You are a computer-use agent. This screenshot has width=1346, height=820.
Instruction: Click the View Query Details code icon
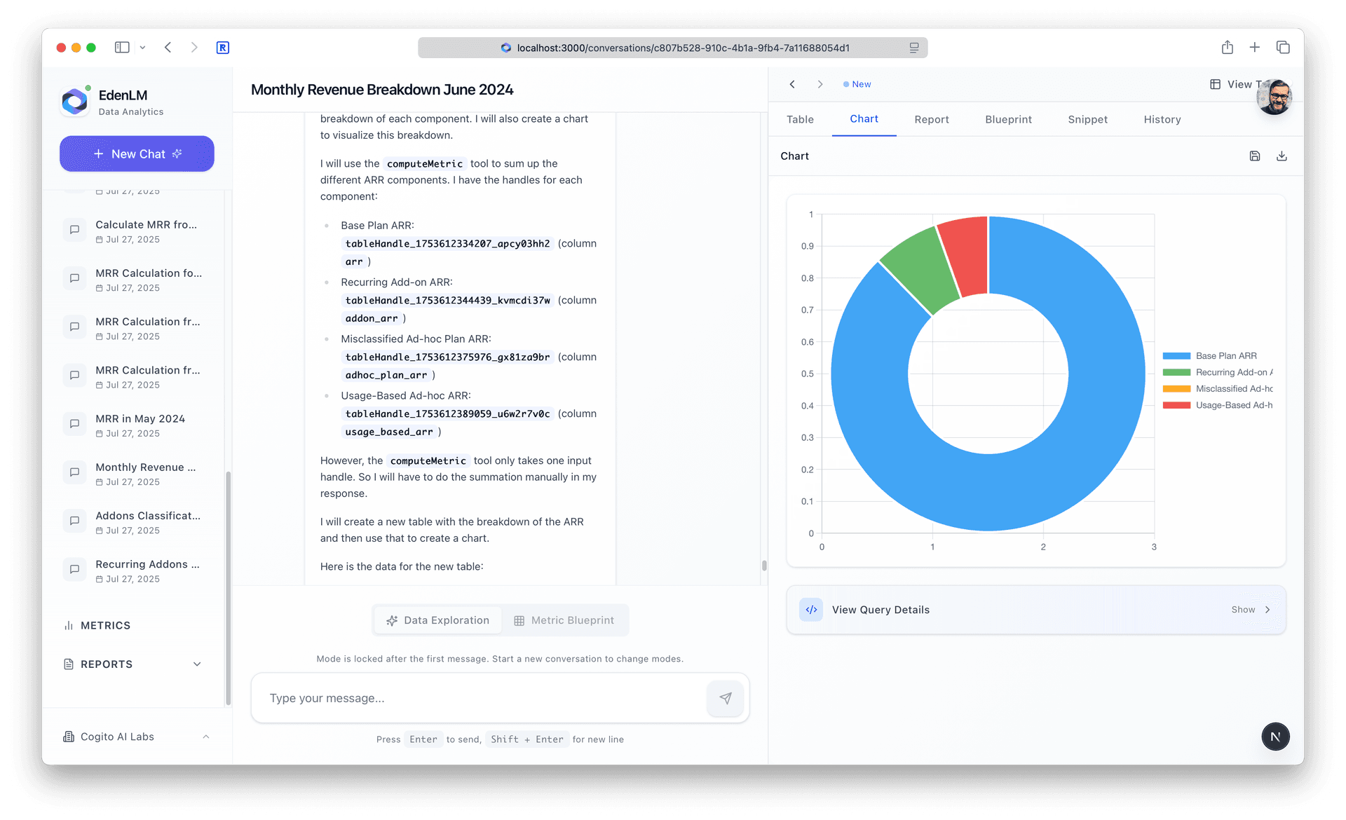click(x=811, y=610)
